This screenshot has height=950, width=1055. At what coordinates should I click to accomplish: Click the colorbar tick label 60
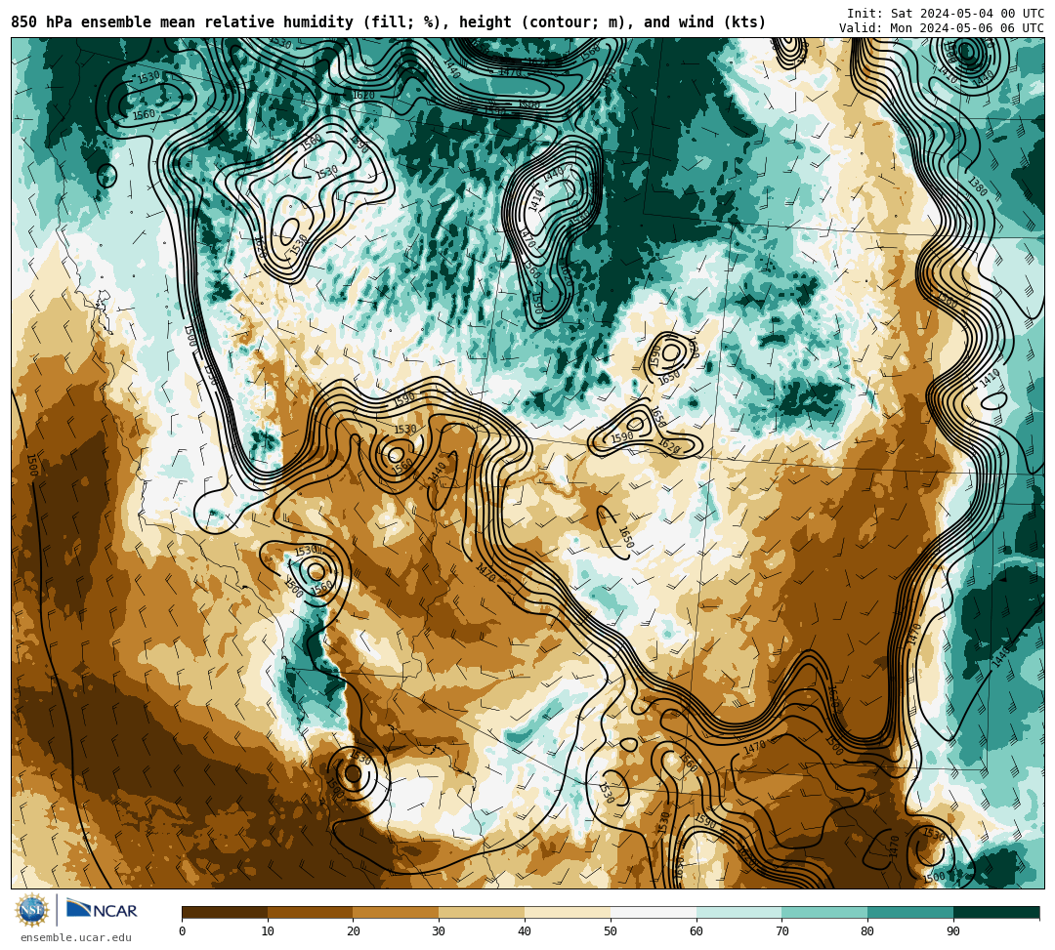(696, 931)
